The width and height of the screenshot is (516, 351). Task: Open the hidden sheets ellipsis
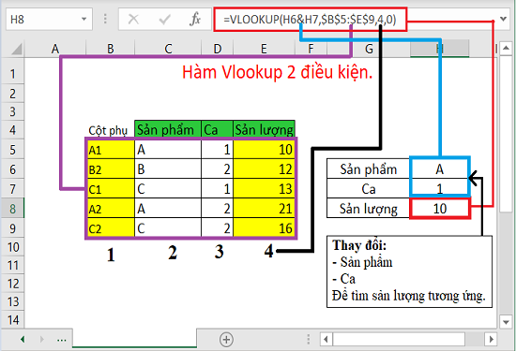pyautogui.click(x=62, y=340)
